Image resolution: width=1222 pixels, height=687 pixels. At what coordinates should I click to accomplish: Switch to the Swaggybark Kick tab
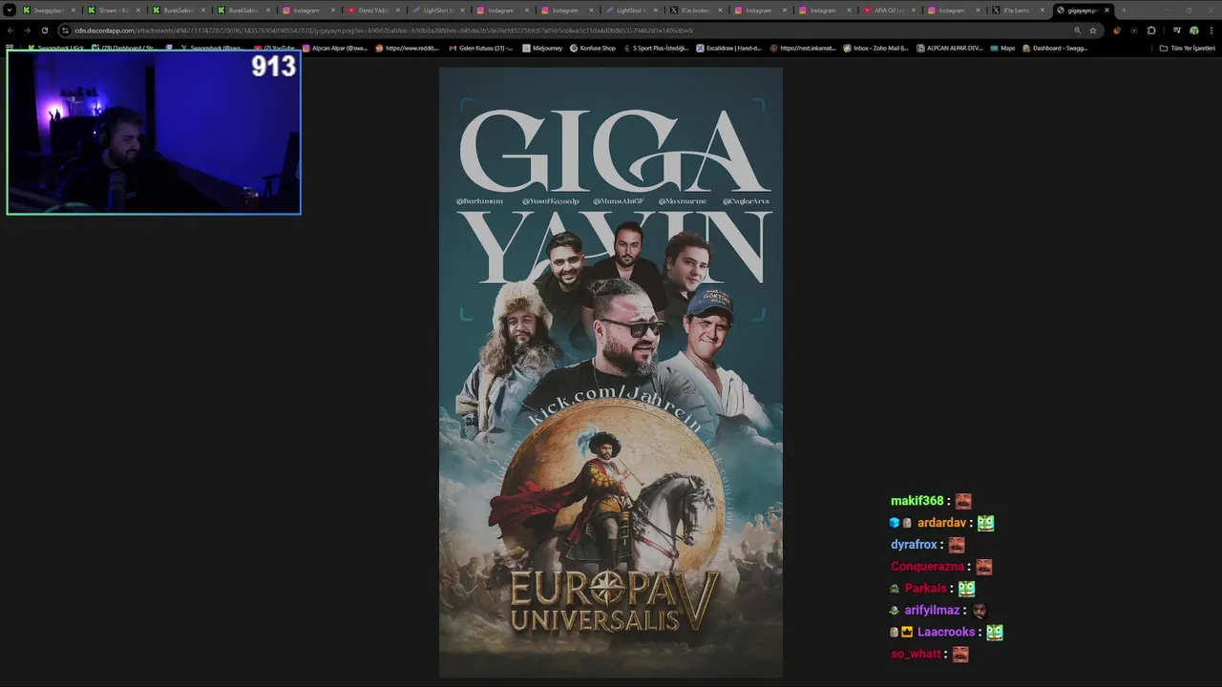click(x=49, y=10)
